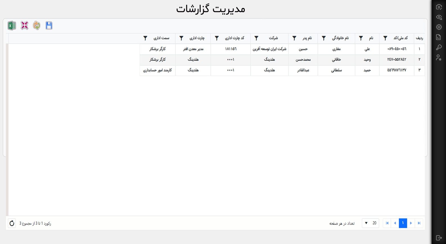Click the key icon in the sidebar
The image size is (446, 244).
click(x=439, y=48)
